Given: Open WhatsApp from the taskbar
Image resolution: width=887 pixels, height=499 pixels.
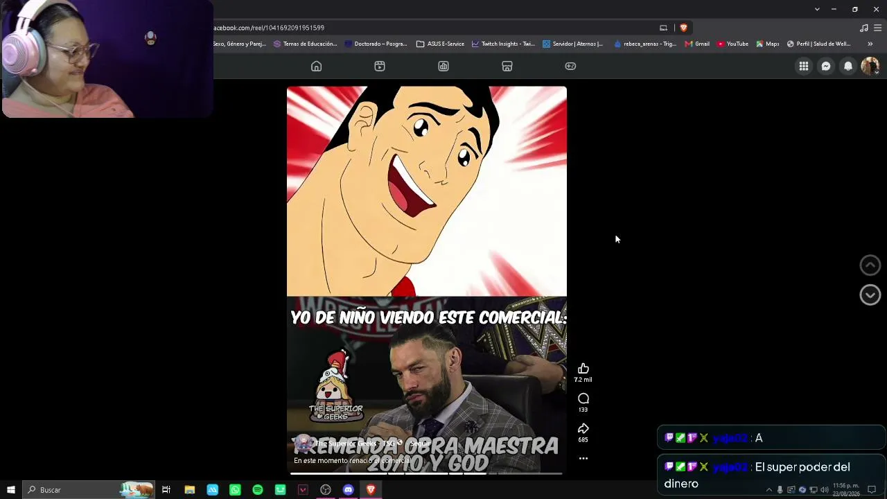Looking at the screenshot, I should pos(235,490).
